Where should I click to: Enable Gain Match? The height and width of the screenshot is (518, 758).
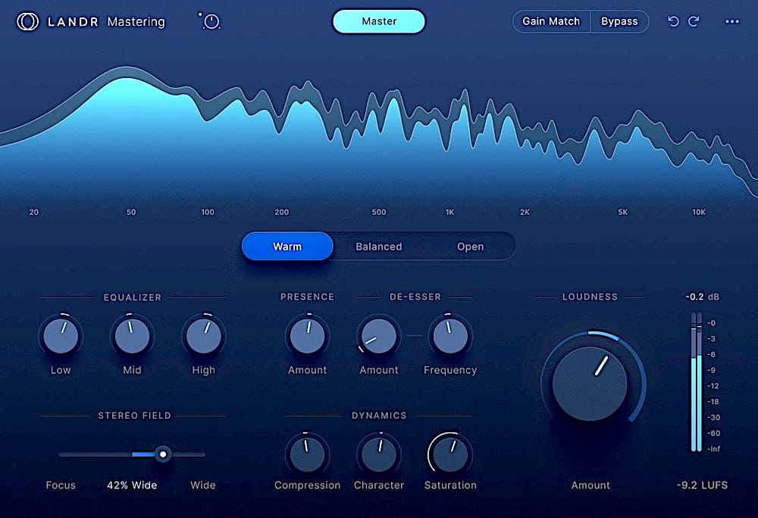click(551, 21)
